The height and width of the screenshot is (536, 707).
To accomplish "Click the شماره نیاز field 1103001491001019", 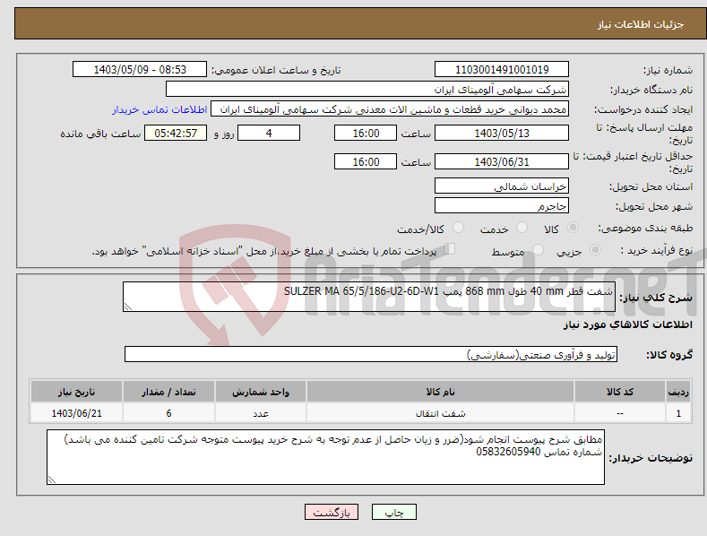I will 502,70.
